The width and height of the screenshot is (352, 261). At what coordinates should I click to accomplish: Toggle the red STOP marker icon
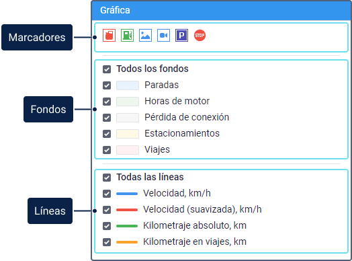coord(200,35)
